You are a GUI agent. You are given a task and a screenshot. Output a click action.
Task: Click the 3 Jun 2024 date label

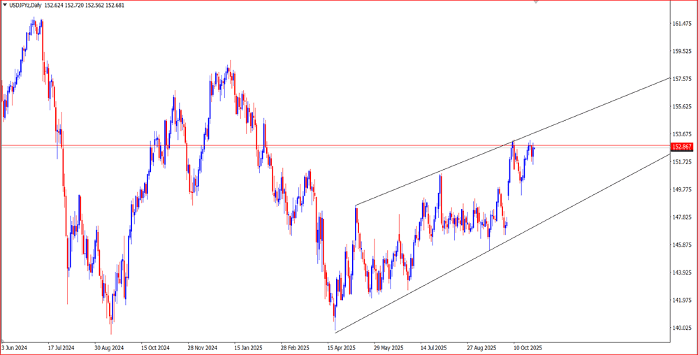click(15, 347)
